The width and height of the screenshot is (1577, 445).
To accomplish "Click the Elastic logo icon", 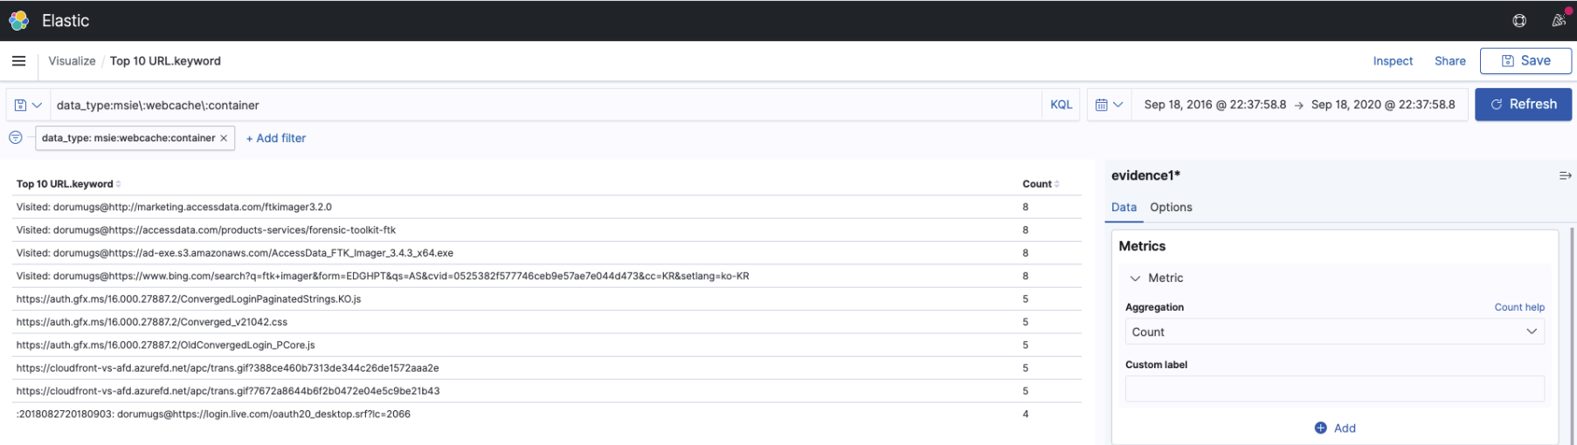I will [x=19, y=20].
